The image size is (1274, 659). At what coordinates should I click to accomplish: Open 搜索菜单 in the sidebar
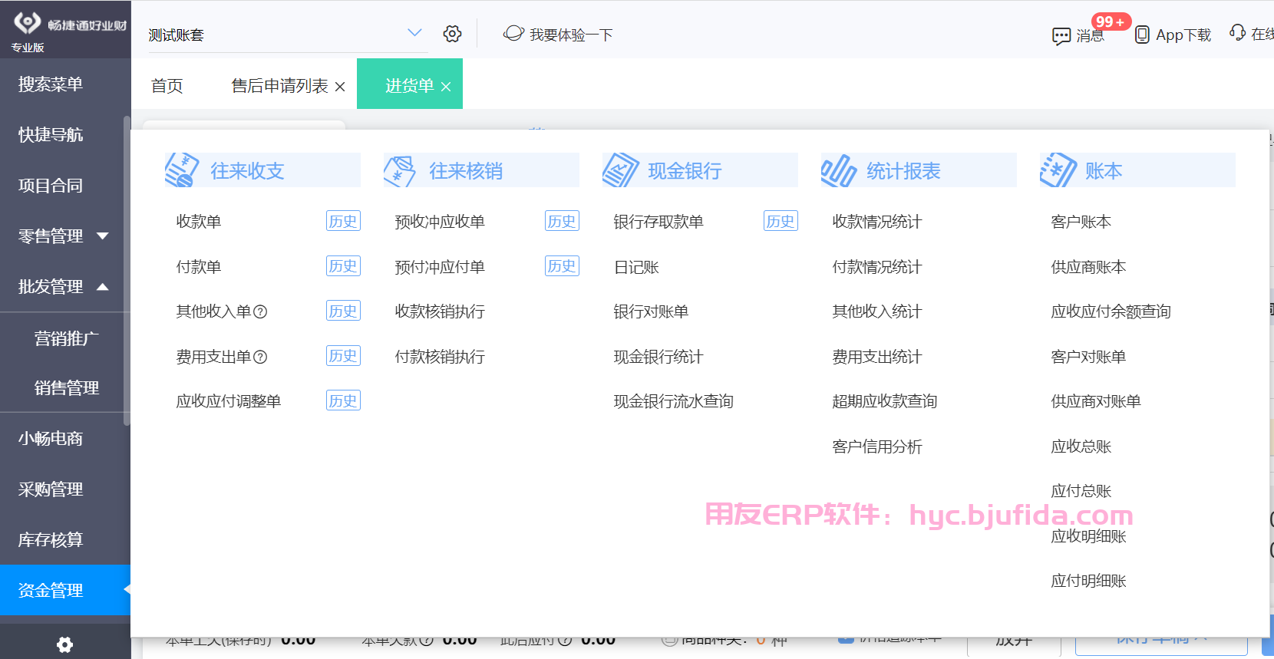51,84
